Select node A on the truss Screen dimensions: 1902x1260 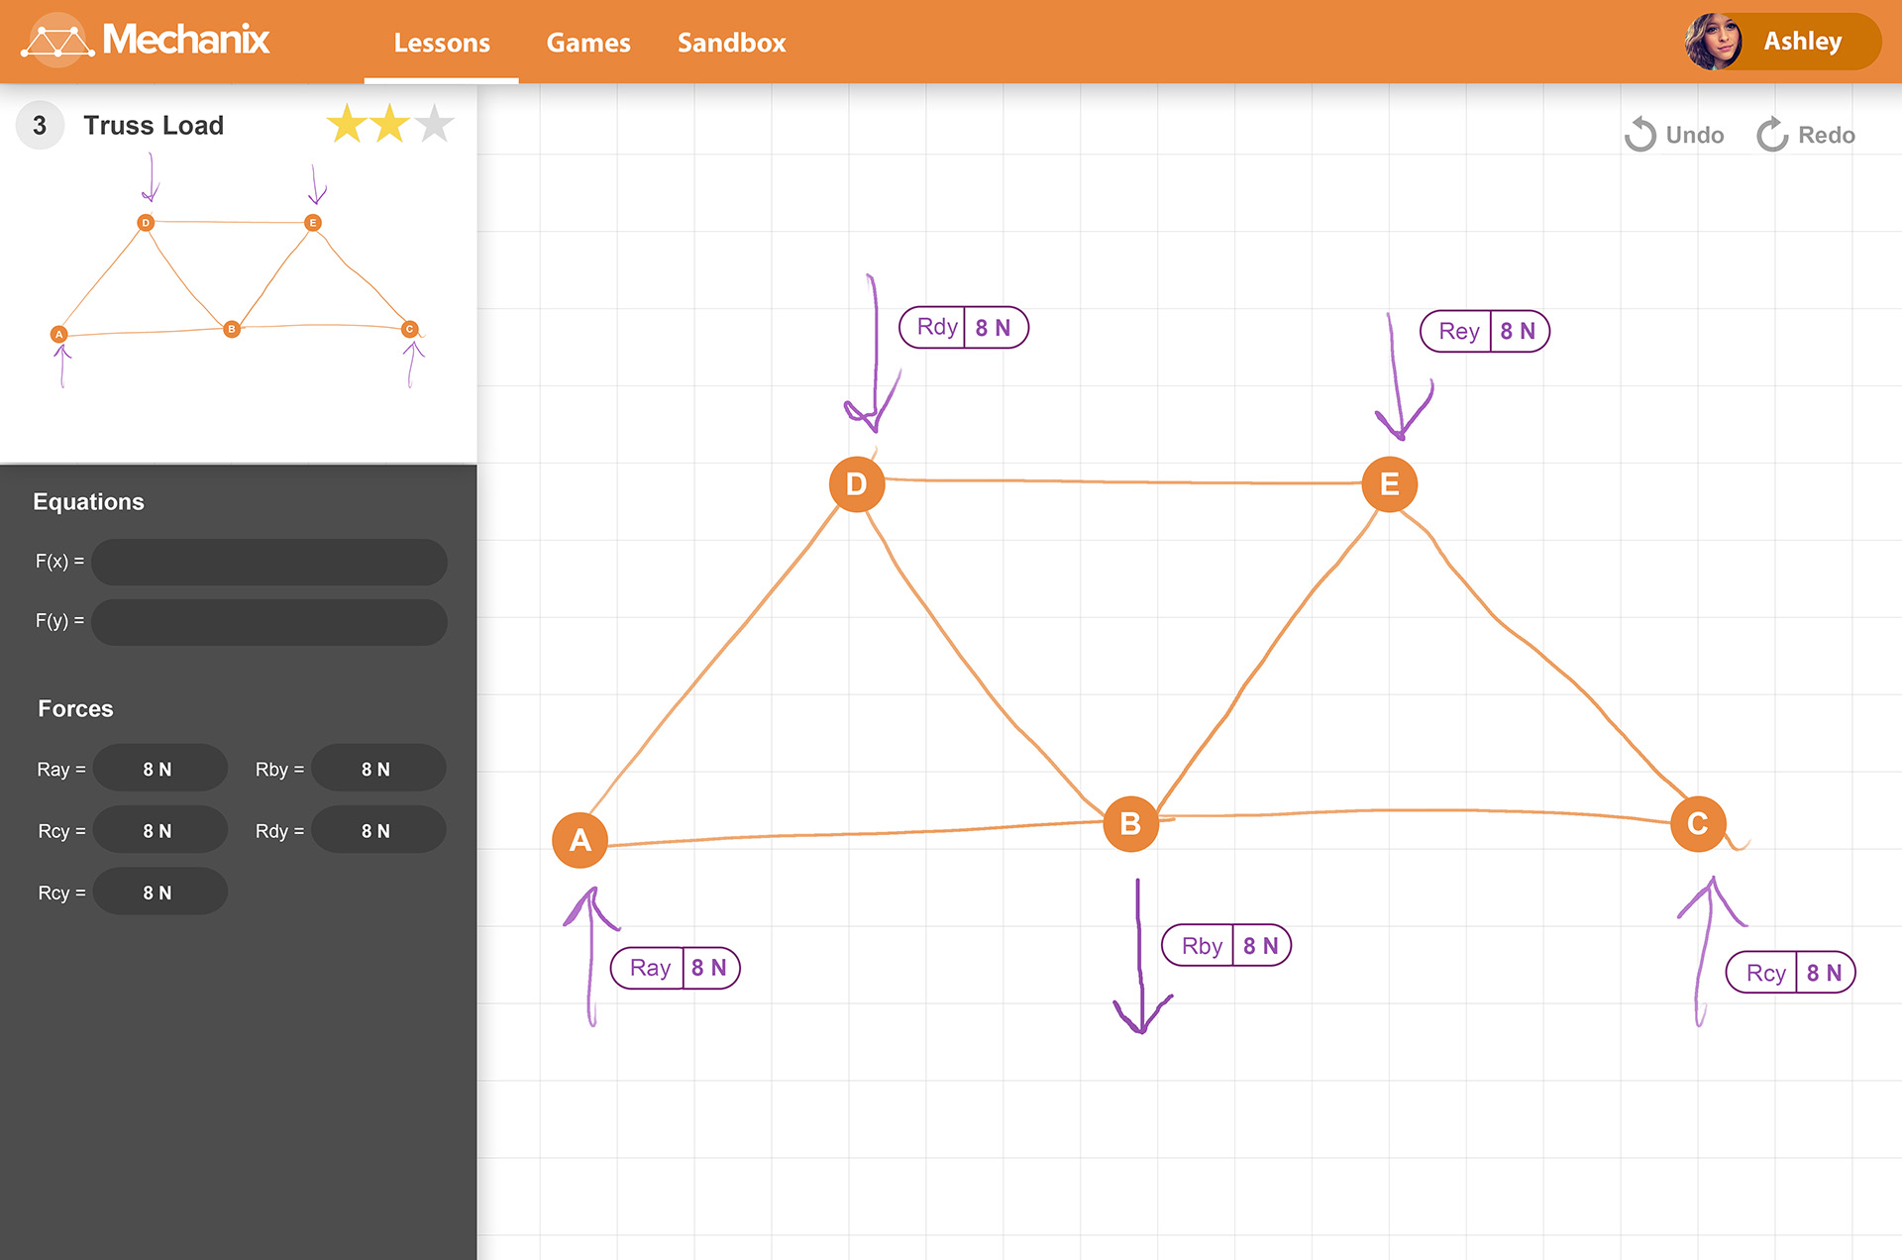pyautogui.click(x=580, y=840)
